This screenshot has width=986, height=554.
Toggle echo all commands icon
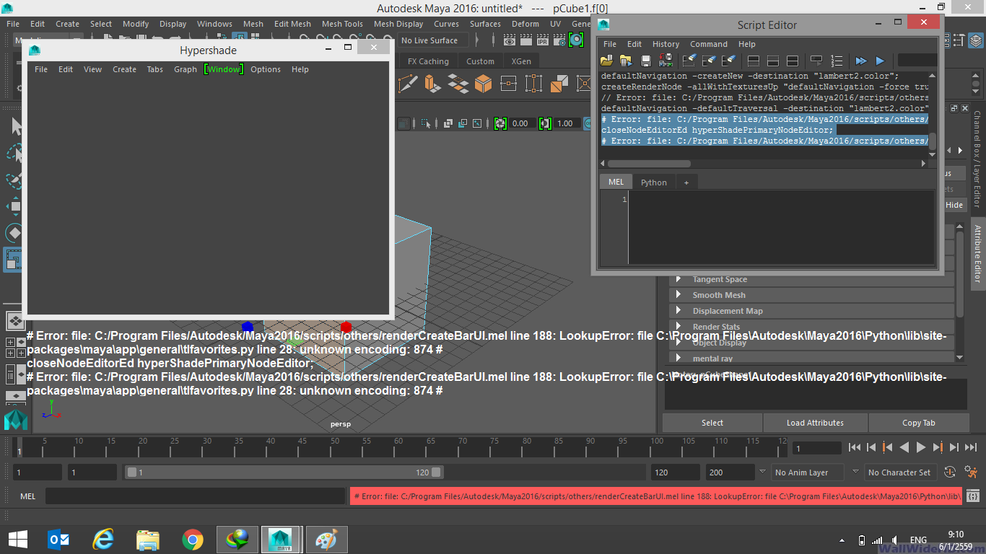pos(816,61)
